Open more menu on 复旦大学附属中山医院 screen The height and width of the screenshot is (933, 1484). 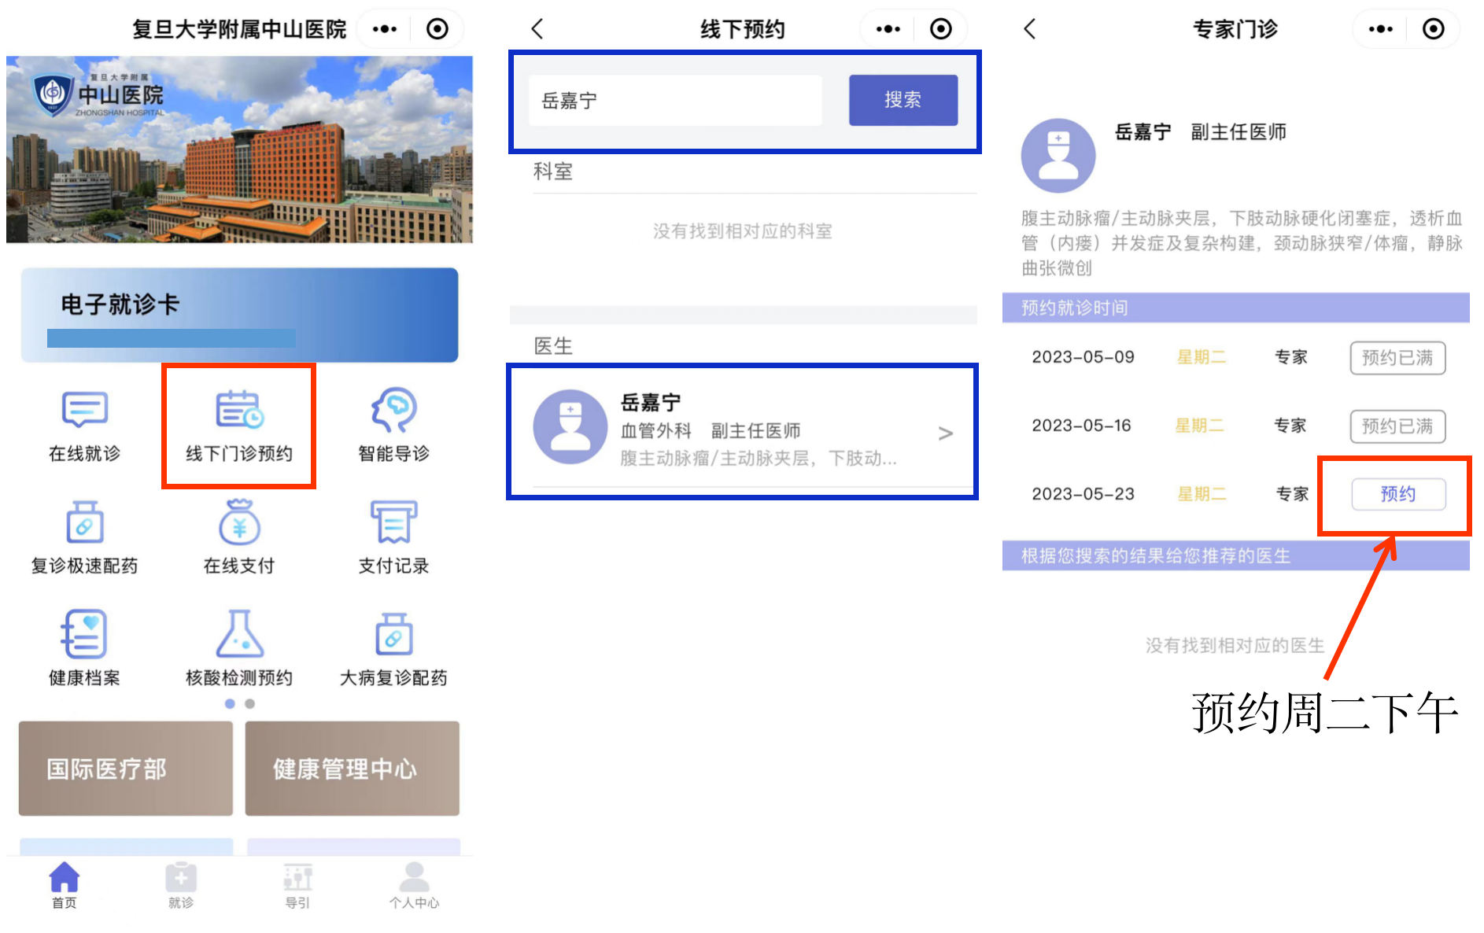385,29
